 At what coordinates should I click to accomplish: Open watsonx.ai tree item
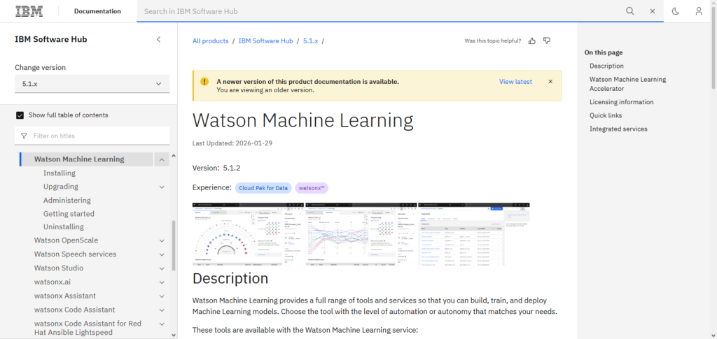pos(53,282)
